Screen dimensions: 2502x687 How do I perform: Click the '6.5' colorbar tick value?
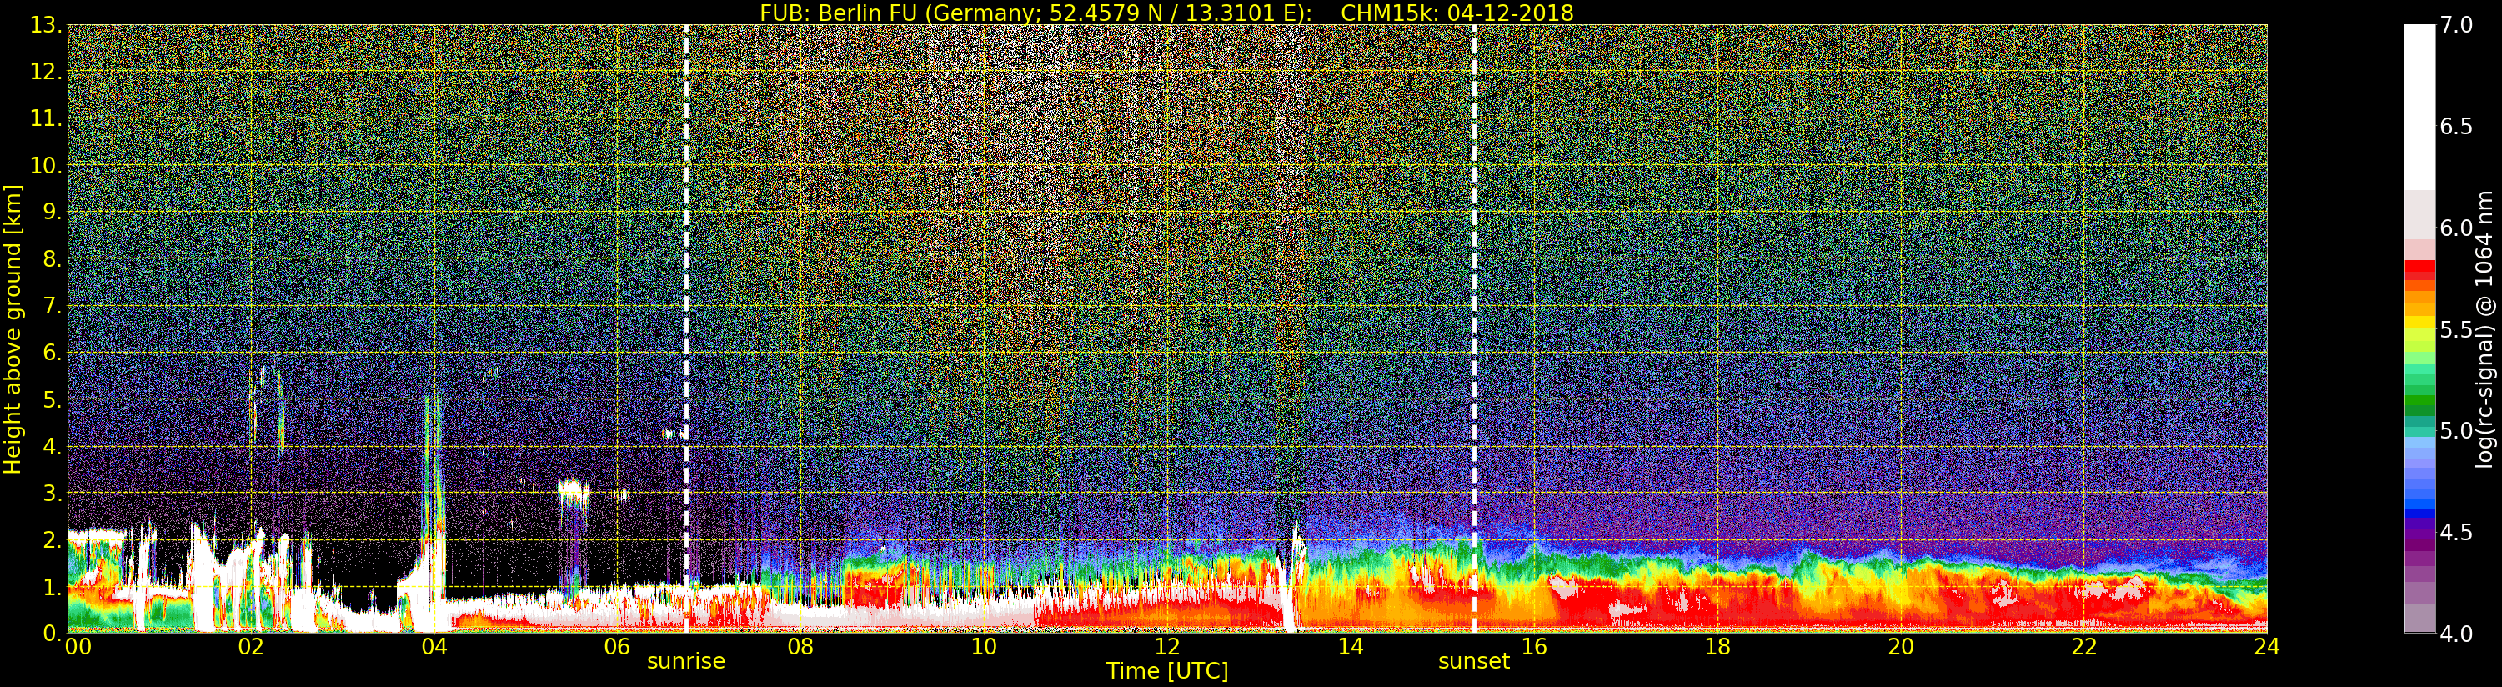(x=2456, y=127)
